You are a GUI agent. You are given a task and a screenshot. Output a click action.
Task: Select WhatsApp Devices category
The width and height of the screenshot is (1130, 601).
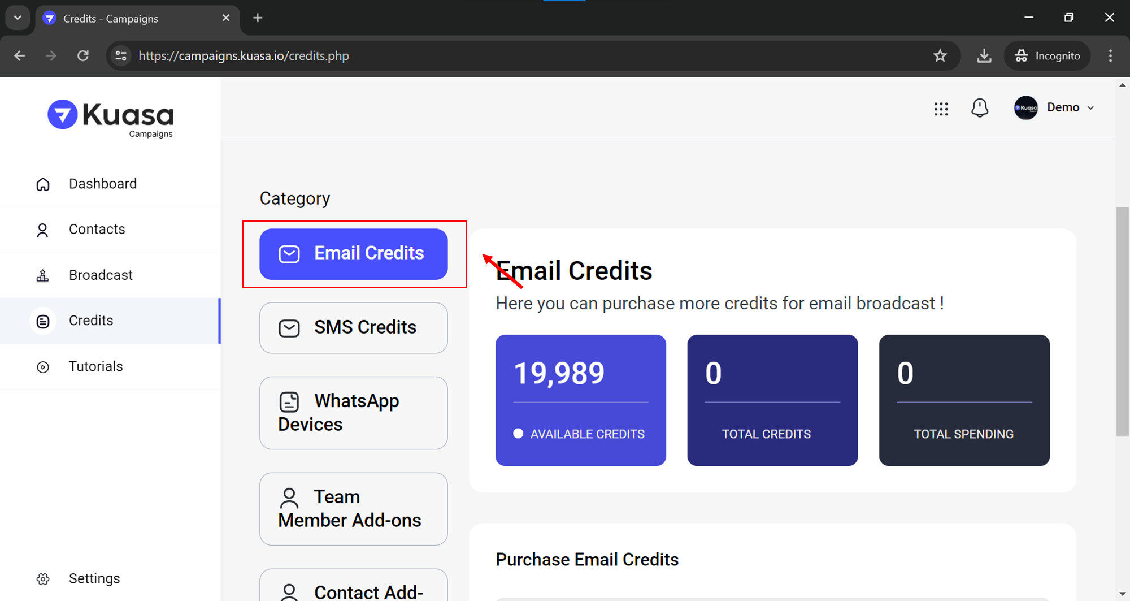(x=353, y=413)
